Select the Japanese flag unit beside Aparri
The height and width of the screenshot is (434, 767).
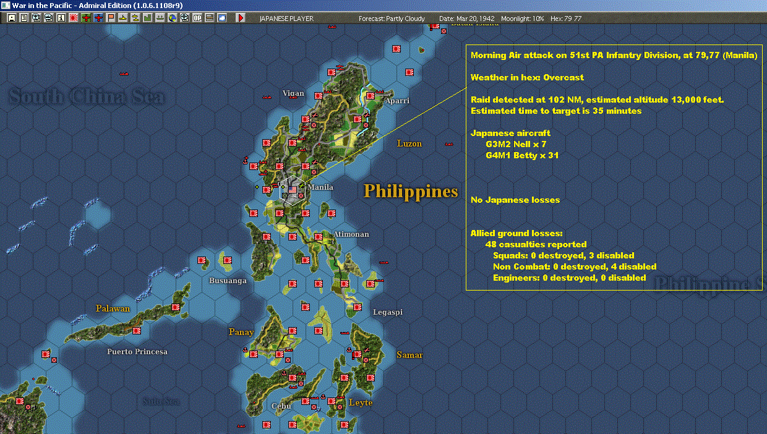[371, 96]
